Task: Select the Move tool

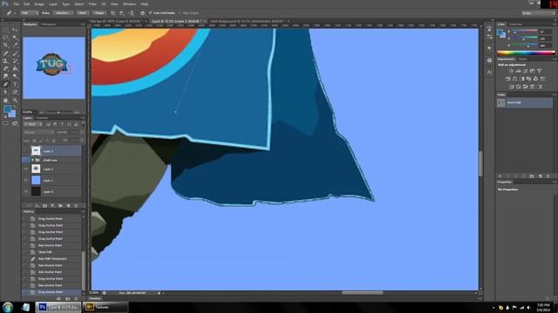Action: click(x=15, y=30)
